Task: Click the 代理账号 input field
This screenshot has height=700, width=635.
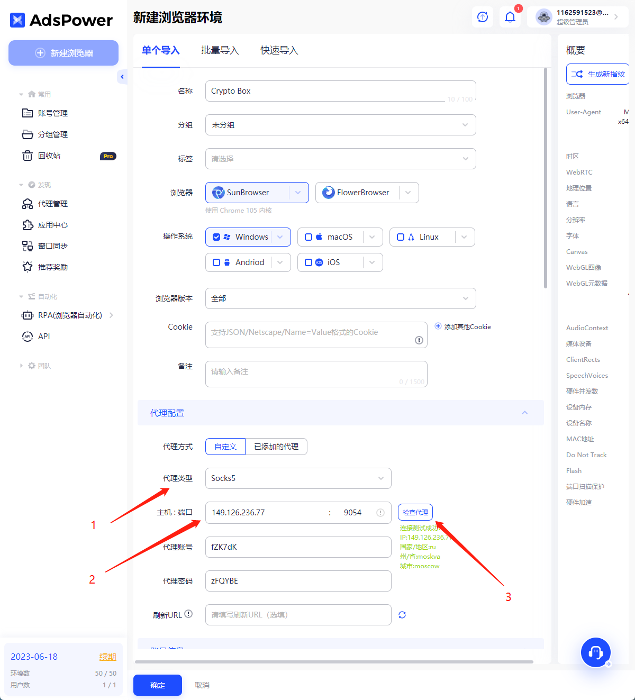Action: (298, 547)
